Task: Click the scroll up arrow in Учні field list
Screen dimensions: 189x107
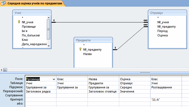Action: 49,18
